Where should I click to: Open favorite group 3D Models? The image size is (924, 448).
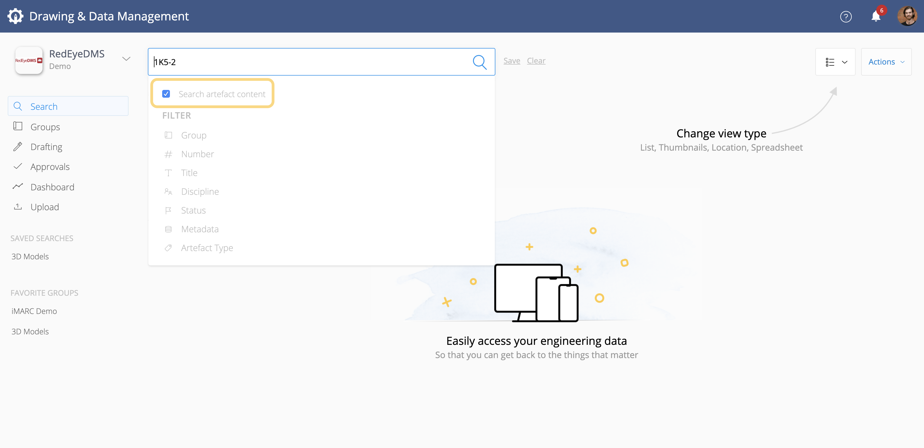pyautogui.click(x=30, y=331)
